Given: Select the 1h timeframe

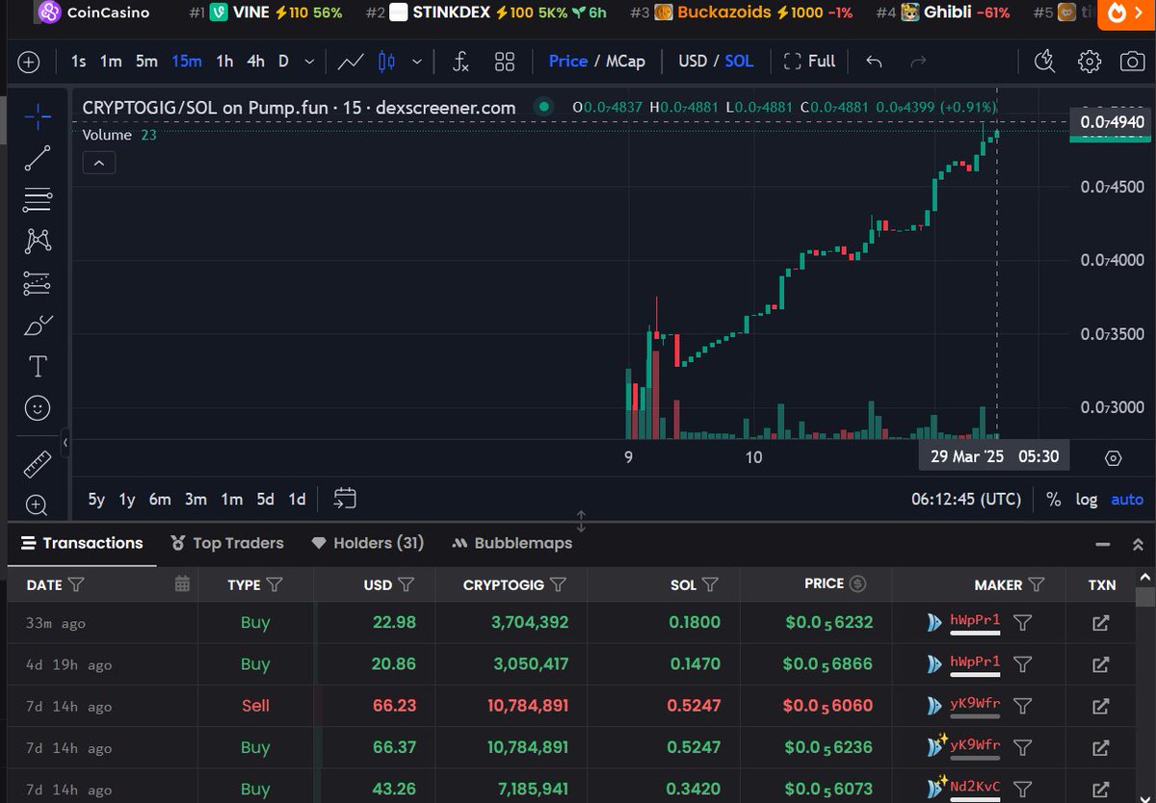Looking at the screenshot, I should [x=224, y=61].
